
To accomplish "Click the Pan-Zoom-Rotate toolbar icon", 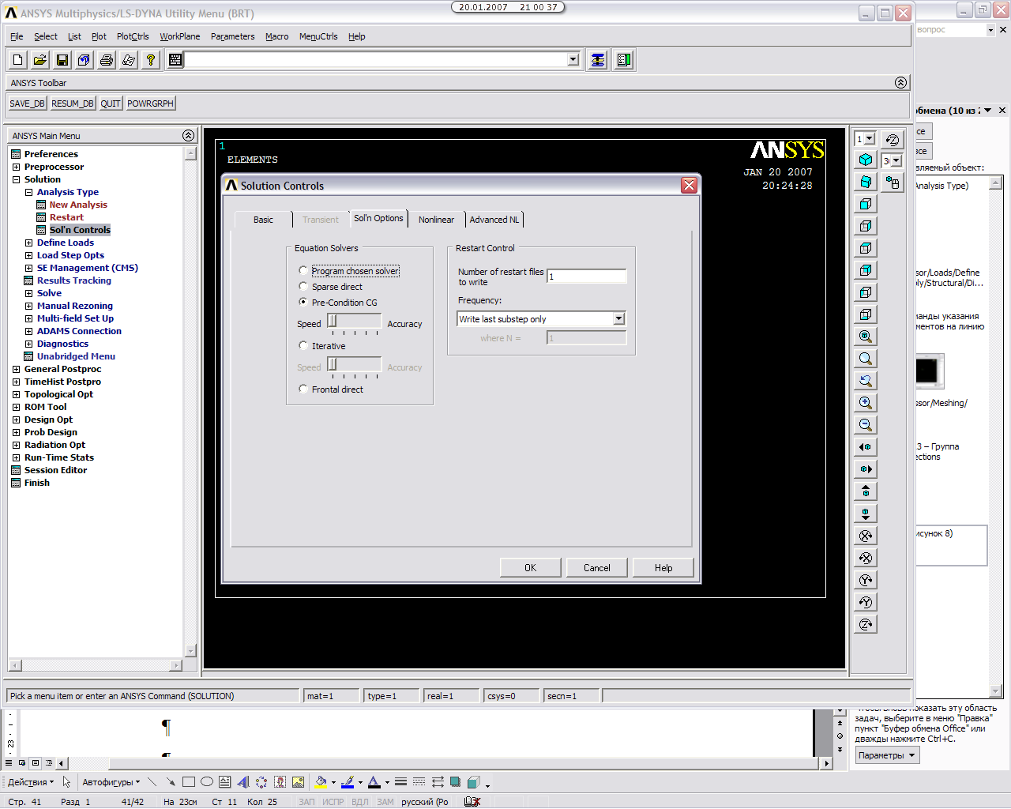I will tap(85, 60).
